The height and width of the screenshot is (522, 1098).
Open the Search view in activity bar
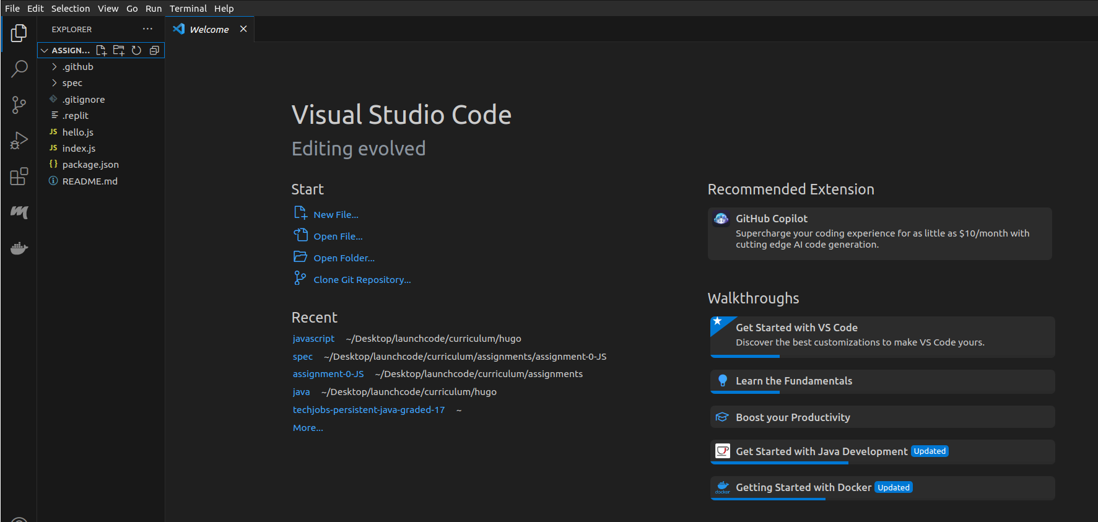[x=19, y=69]
